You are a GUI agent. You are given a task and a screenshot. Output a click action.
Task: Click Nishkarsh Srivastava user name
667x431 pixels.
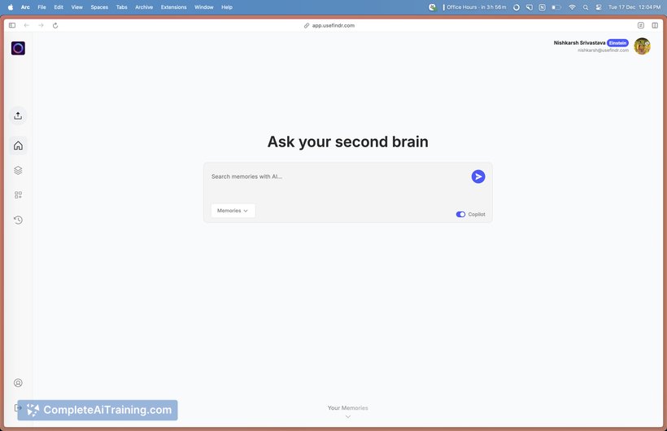coord(579,43)
